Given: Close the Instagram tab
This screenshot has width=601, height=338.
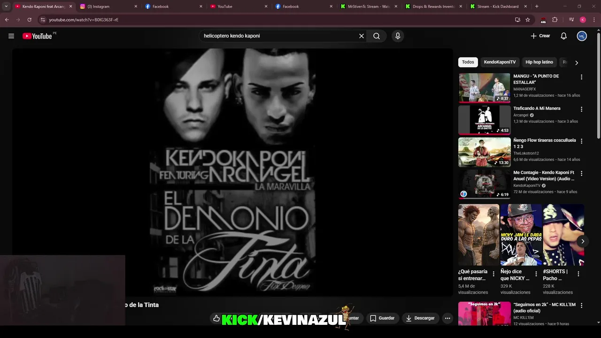Looking at the screenshot, I should (x=136, y=7).
